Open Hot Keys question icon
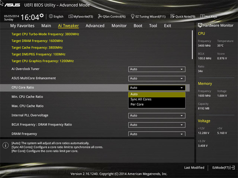Viewport: 238px width, 178px height. (x=202, y=16)
